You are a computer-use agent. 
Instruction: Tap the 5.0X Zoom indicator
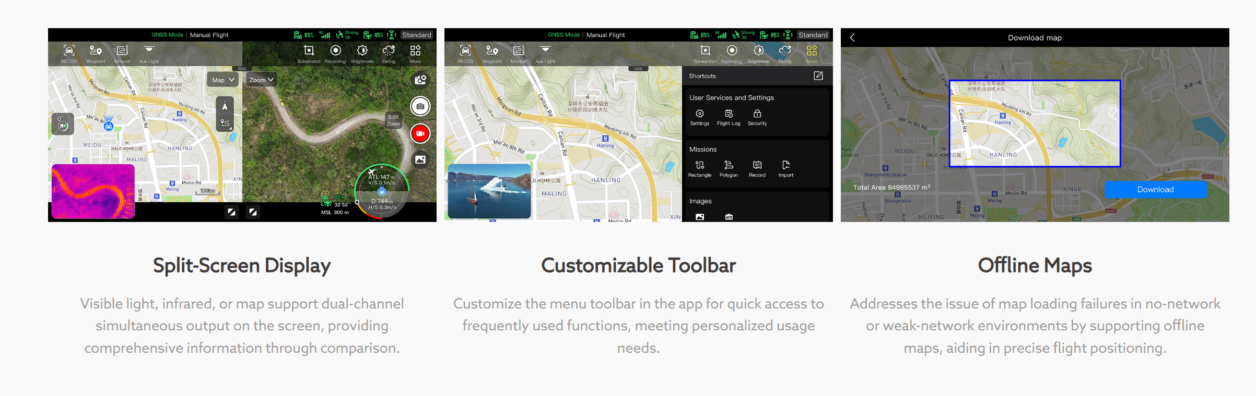click(x=393, y=120)
